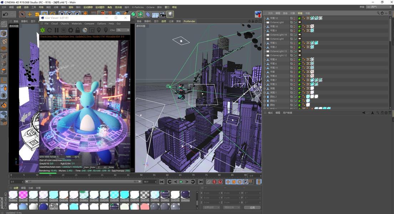The height and width of the screenshot is (214, 394).
Task: Open the 用户数据 menu in Attribute Manager
Action: [x=287, y=113]
